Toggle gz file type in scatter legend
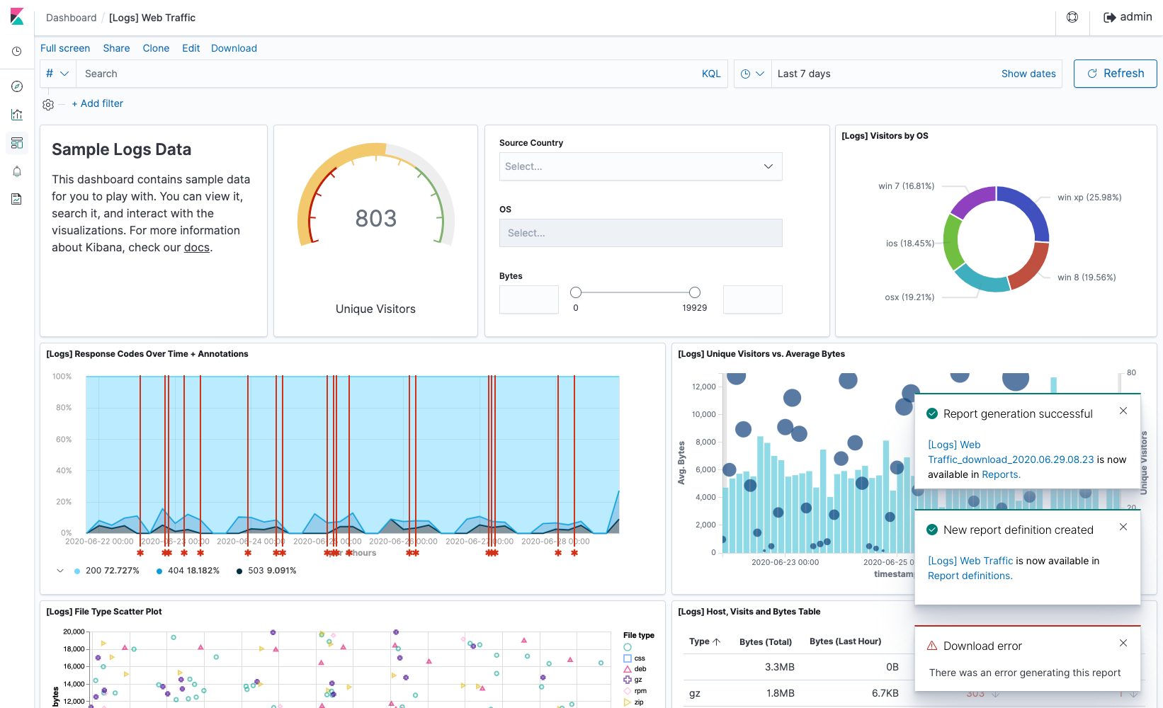1163x708 pixels. point(632,680)
